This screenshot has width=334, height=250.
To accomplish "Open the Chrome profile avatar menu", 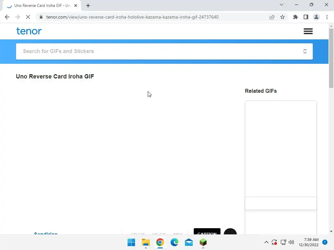I will pos(316,17).
